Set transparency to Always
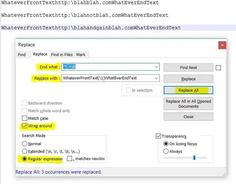Image resolution: width=236 pixels, height=184 pixels. pos(166,151)
